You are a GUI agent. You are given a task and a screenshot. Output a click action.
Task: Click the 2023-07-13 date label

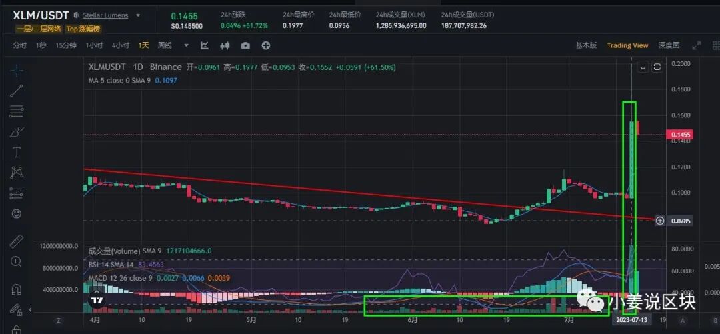631,320
